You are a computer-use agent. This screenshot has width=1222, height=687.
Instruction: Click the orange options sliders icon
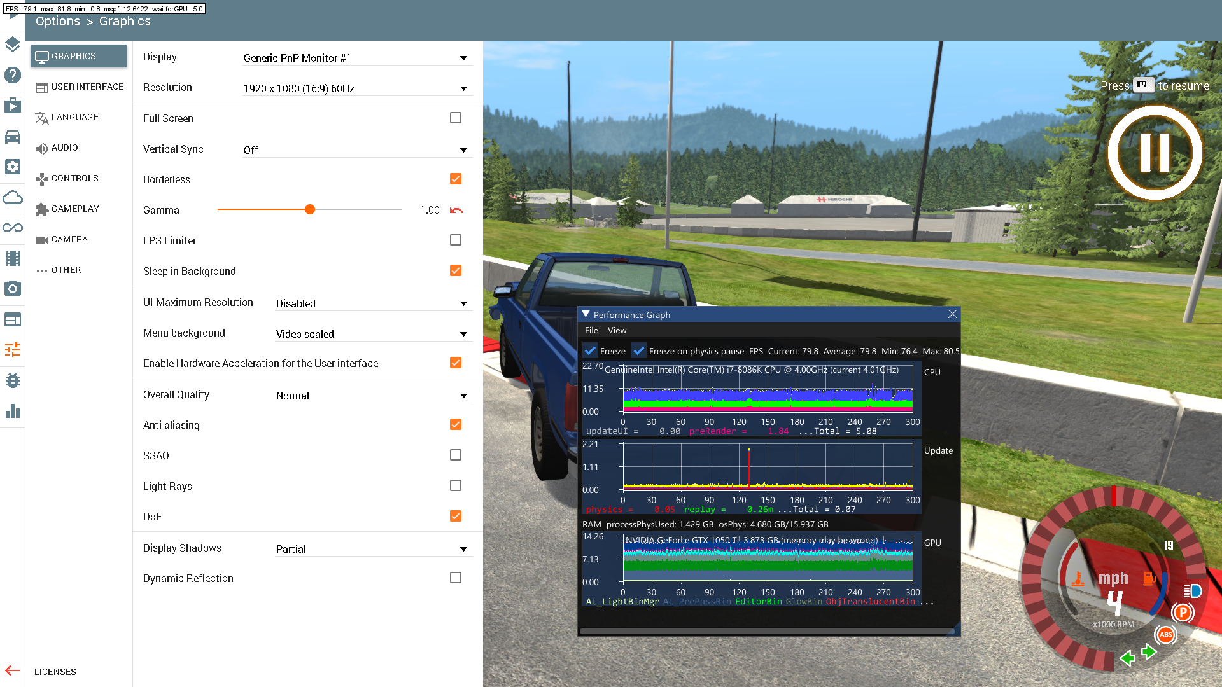pyautogui.click(x=13, y=350)
